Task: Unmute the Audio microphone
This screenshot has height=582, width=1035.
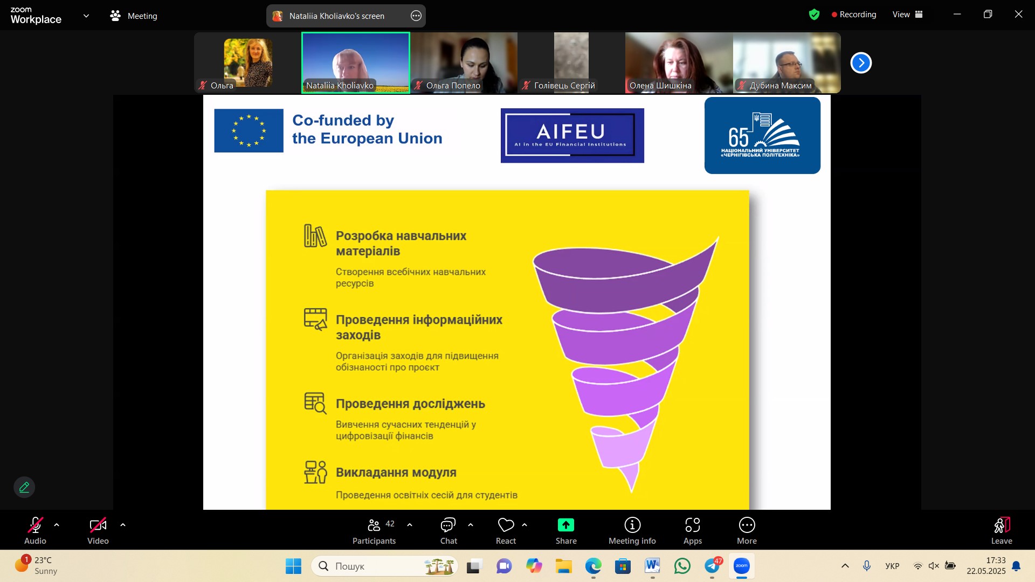Action: coord(35,531)
